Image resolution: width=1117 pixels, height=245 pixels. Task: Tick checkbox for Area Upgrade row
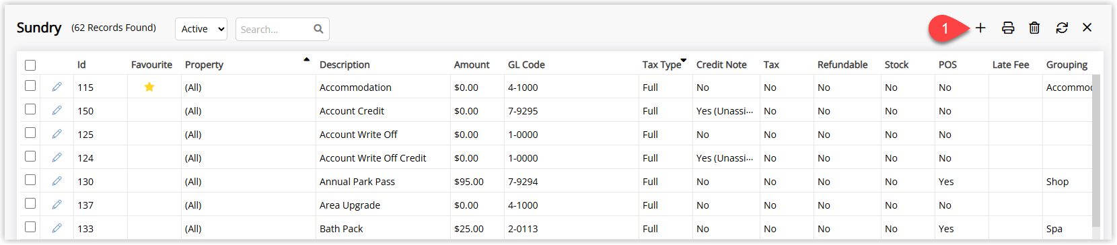(30, 203)
